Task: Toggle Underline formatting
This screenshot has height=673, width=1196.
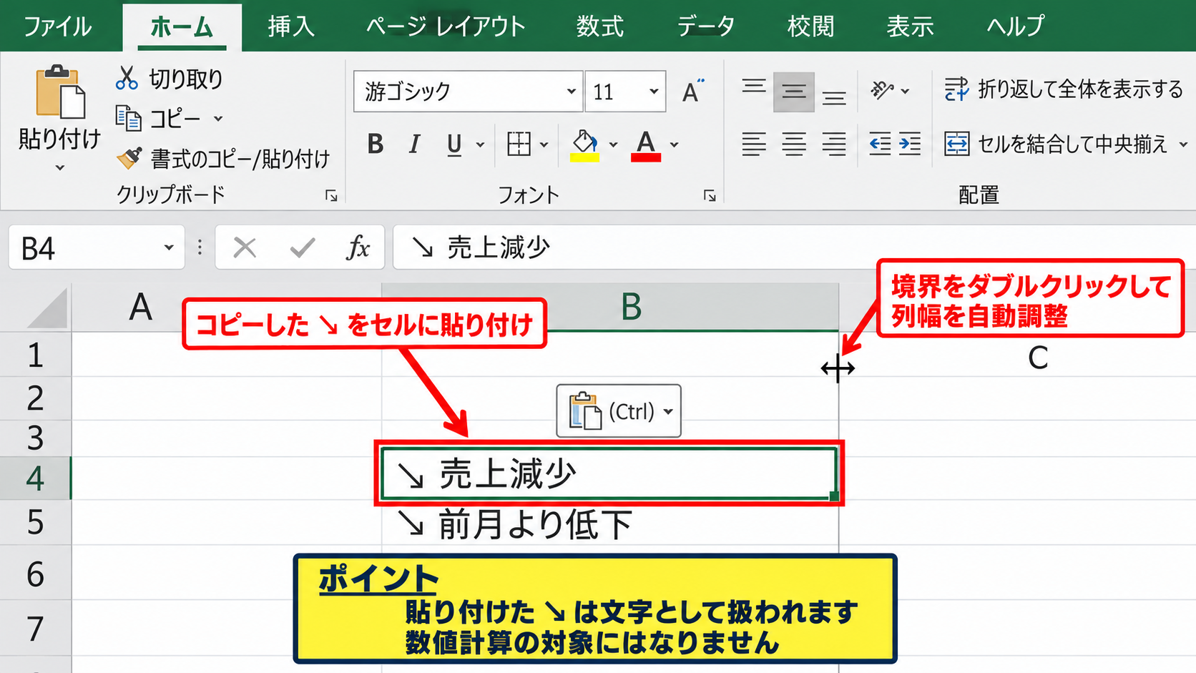Action: click(x=454, y=144)
